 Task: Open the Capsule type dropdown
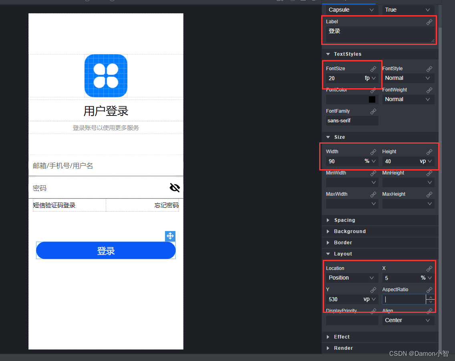pyautogui.click(x=352, y=10)
